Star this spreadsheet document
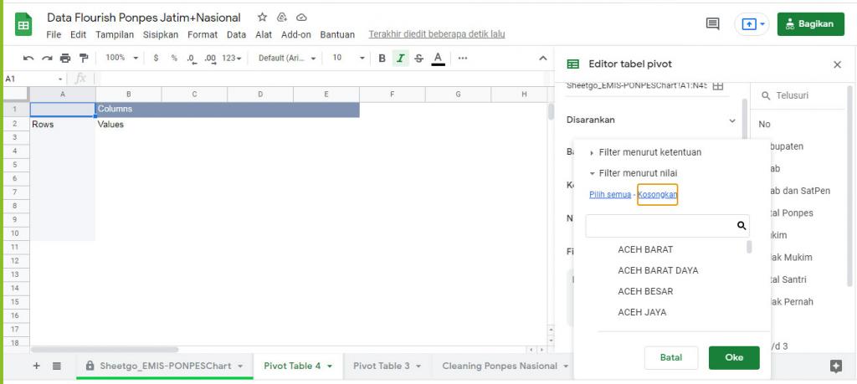 pyautogui.click(x=262, y=18)
